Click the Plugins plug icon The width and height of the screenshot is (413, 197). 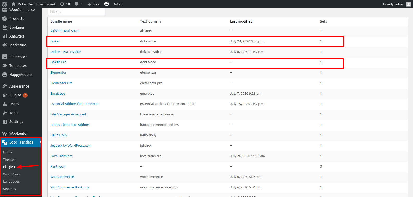5,95
